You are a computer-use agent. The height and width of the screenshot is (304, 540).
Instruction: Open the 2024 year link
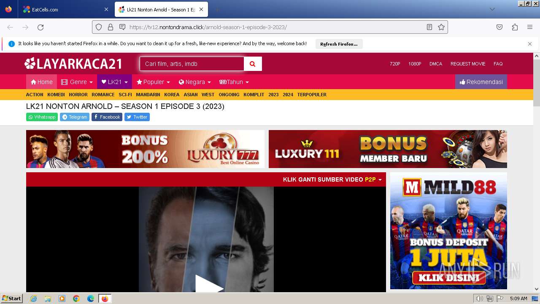click(x=288, y=95)
